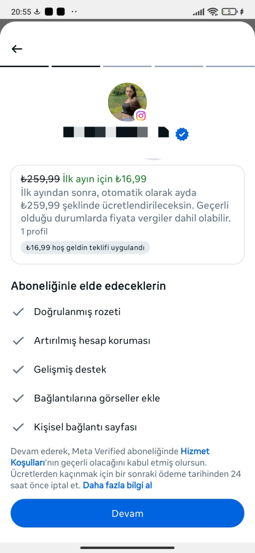Tap the last progress step segment
This screenshot has width=255, height=553.
point(230,66)
